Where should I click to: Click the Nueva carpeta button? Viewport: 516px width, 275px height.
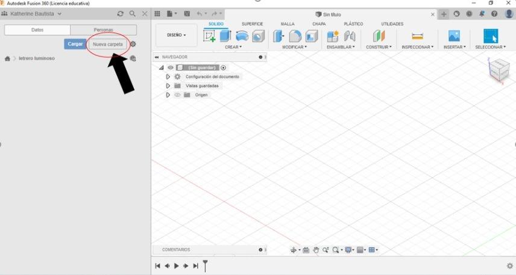click(x=108, y=44)
